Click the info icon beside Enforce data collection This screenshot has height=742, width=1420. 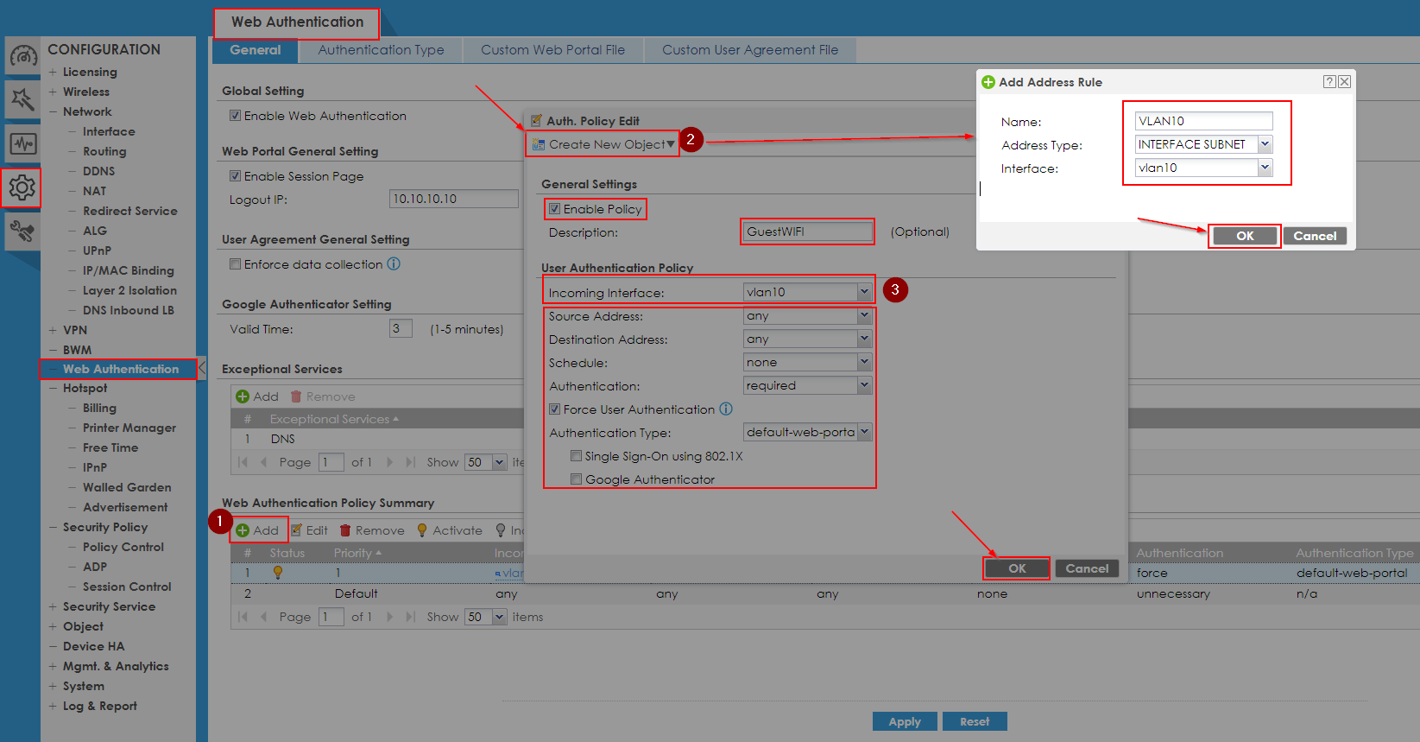point(394,264)
